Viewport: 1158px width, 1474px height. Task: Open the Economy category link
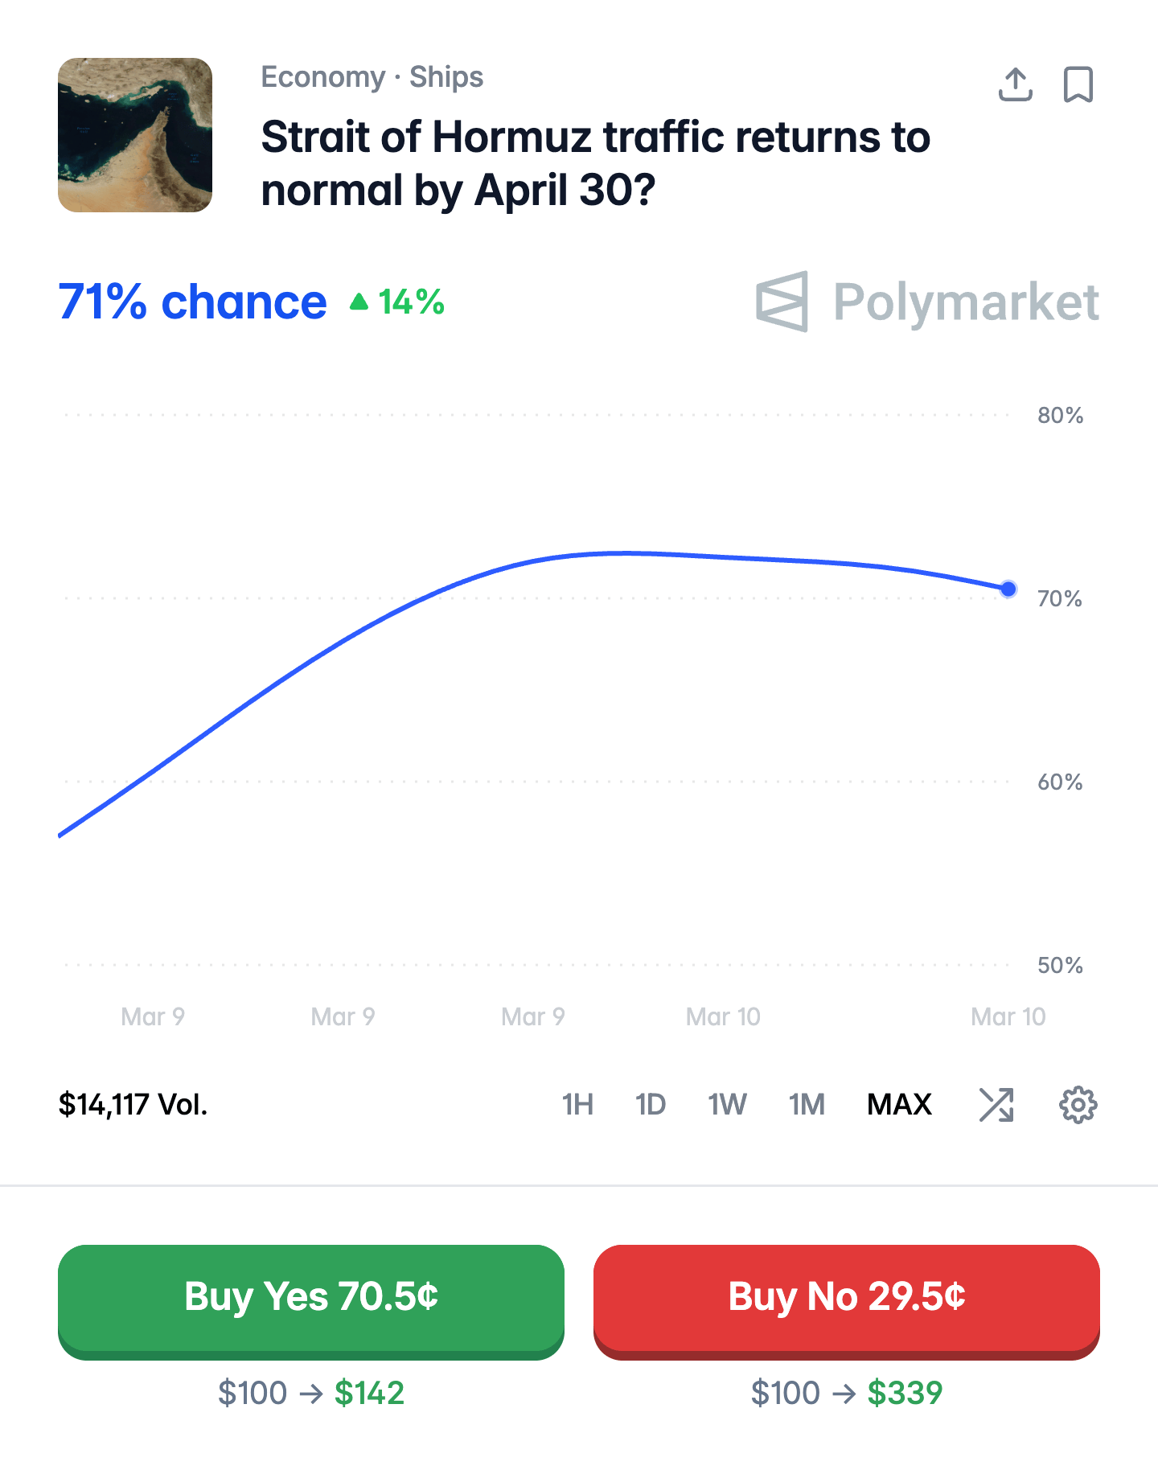coord(323,77)
